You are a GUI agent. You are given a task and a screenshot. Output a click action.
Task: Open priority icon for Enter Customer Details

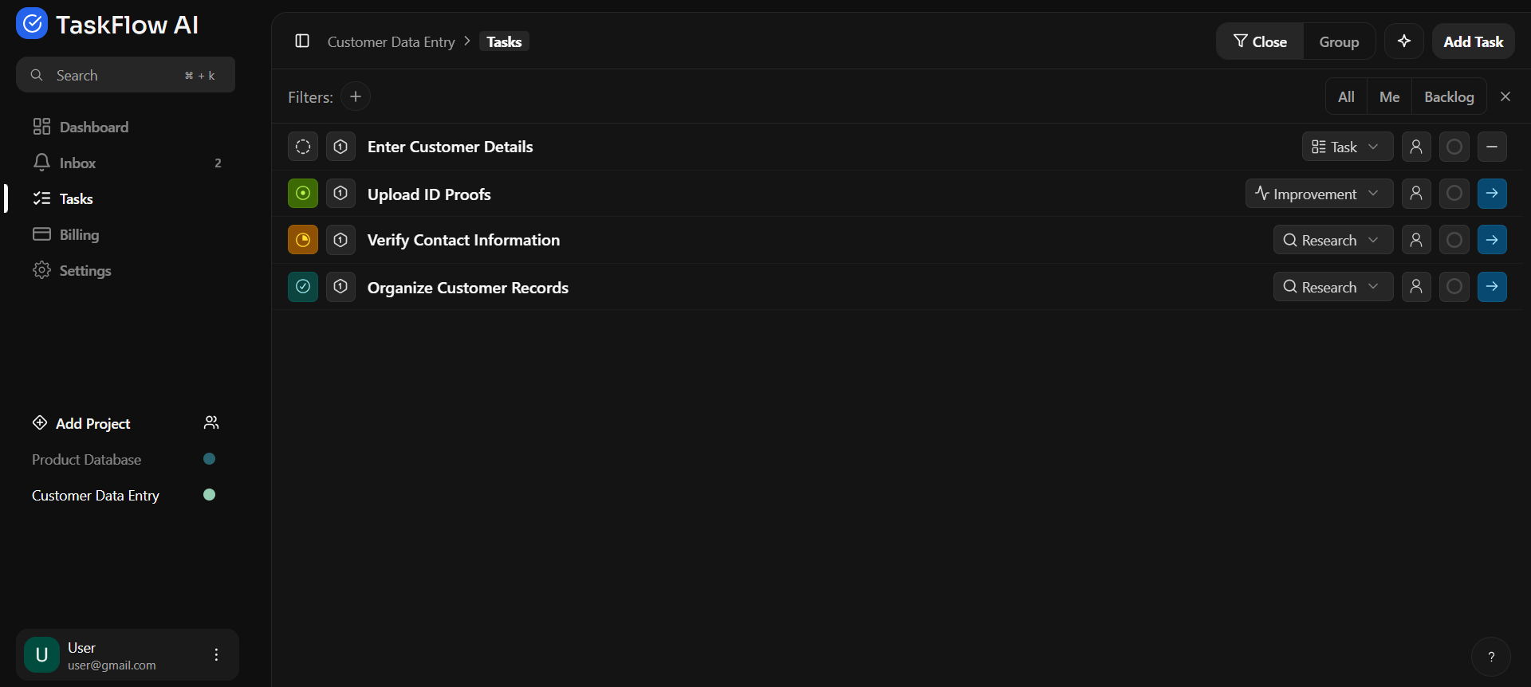(340, 147)
